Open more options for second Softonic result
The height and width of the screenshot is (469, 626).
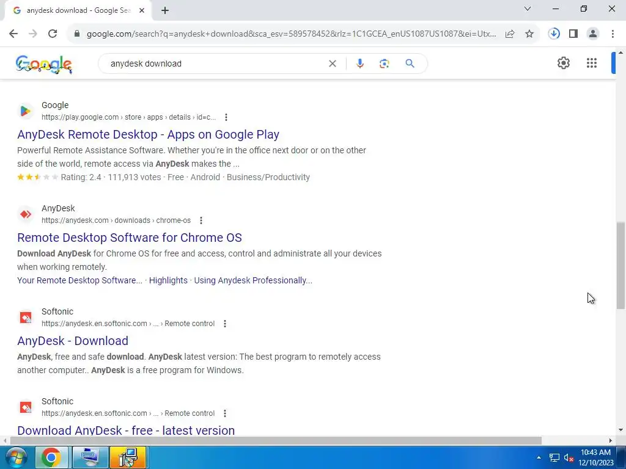(x=225, y=413)
